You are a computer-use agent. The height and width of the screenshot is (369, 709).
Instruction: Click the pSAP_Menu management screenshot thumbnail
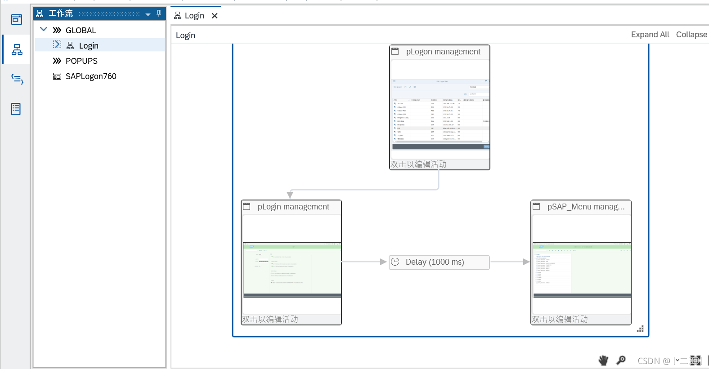pos(582,270)
